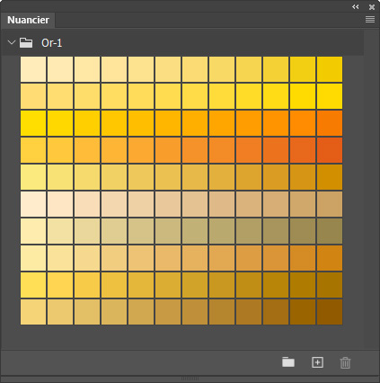
Task: Pick the last orange swatch in the third row
Action: [x=330, y=123]
